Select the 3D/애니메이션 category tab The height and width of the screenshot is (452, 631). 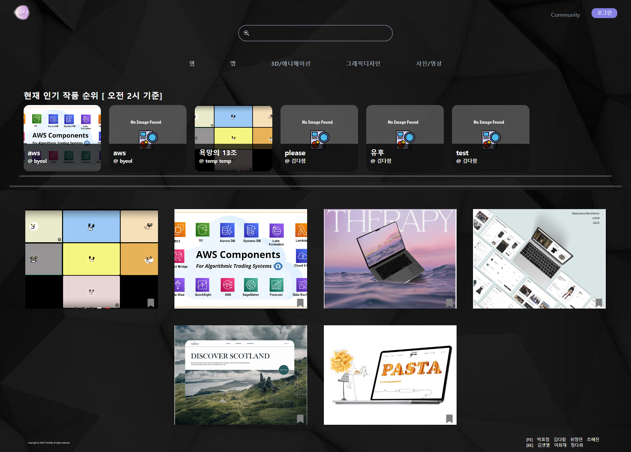[x=290, y=63]
